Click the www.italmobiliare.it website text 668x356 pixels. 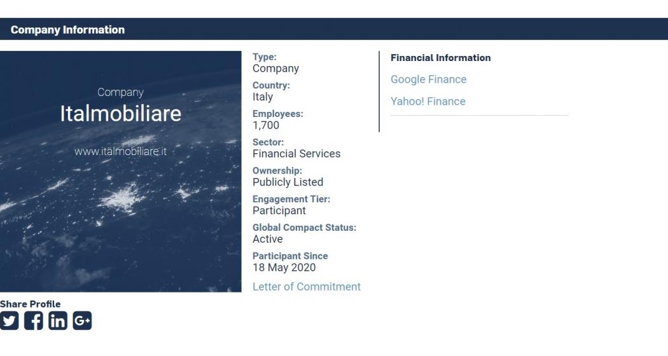pyautogui.click(x=121, y=151)
